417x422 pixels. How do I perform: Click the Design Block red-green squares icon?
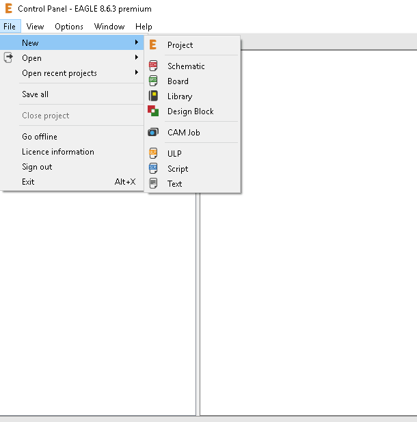pyautogui.click(x=153, y=111)
